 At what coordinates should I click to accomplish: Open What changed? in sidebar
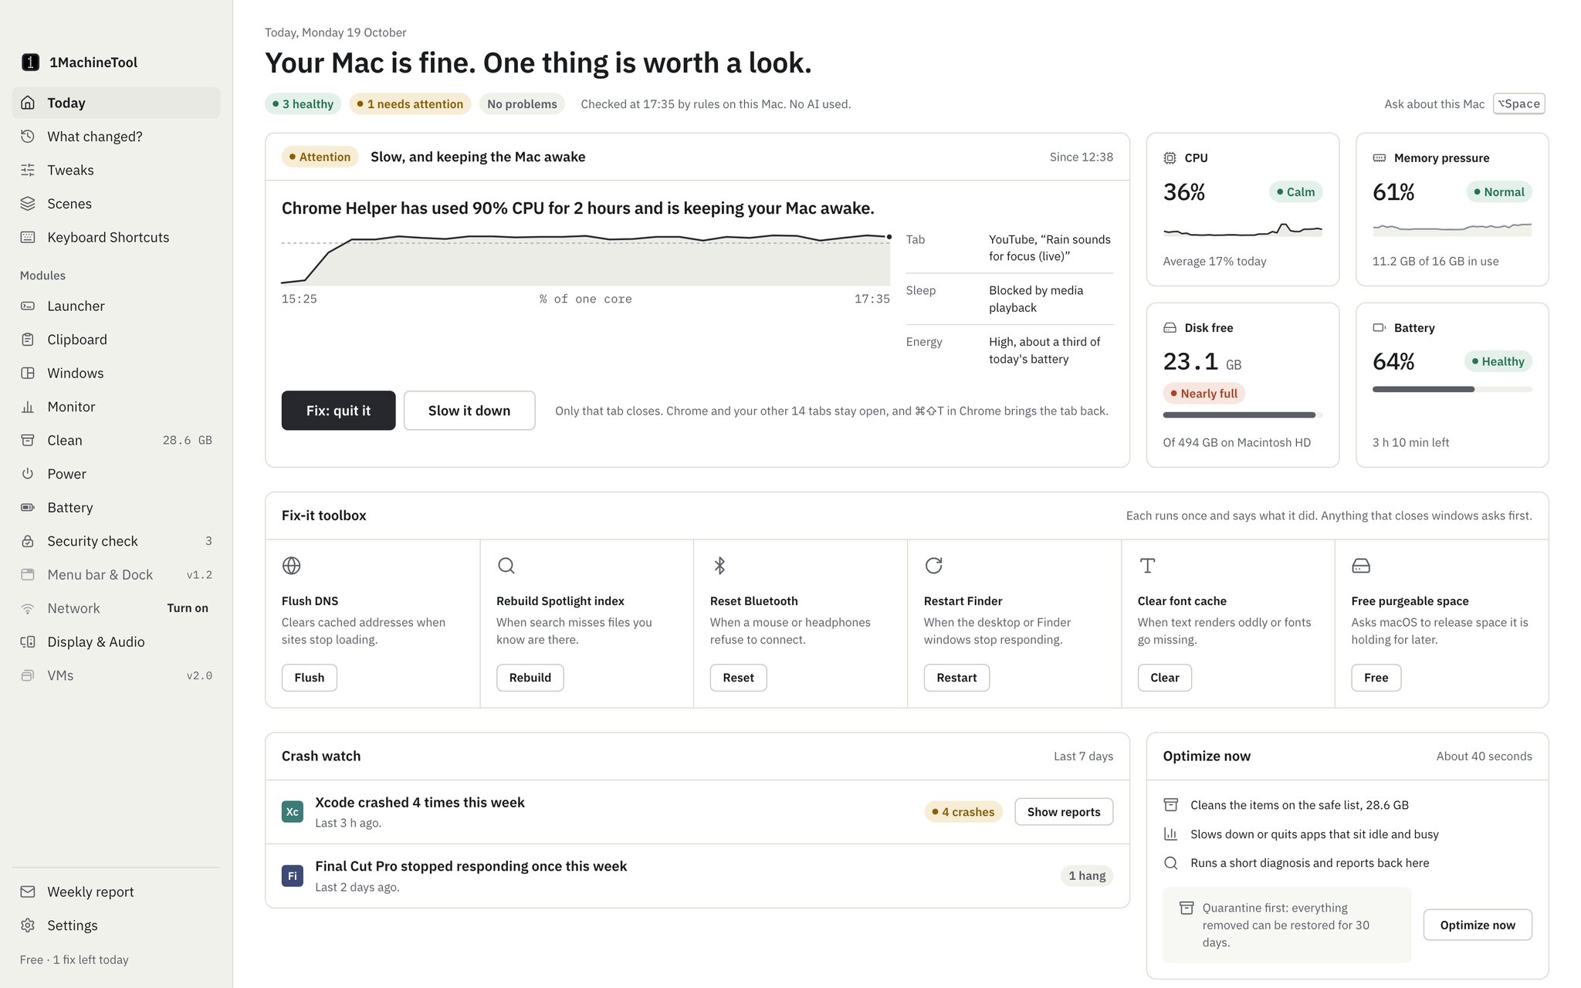tap(116, 137)
